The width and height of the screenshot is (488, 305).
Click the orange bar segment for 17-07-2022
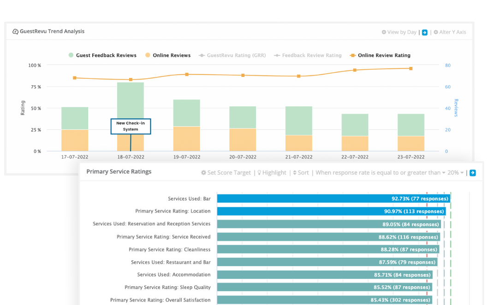(75, 140)
